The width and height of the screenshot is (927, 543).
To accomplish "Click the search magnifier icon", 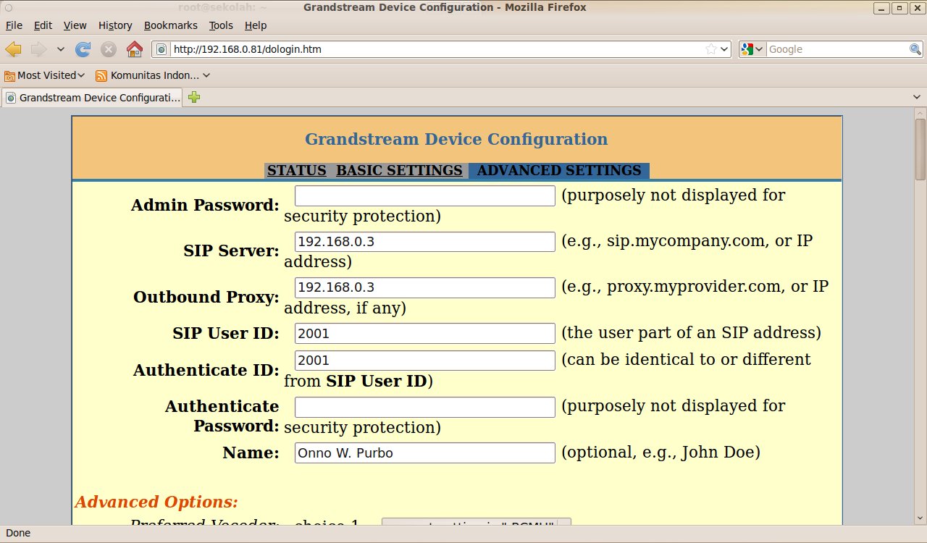I will pos(915,49).
